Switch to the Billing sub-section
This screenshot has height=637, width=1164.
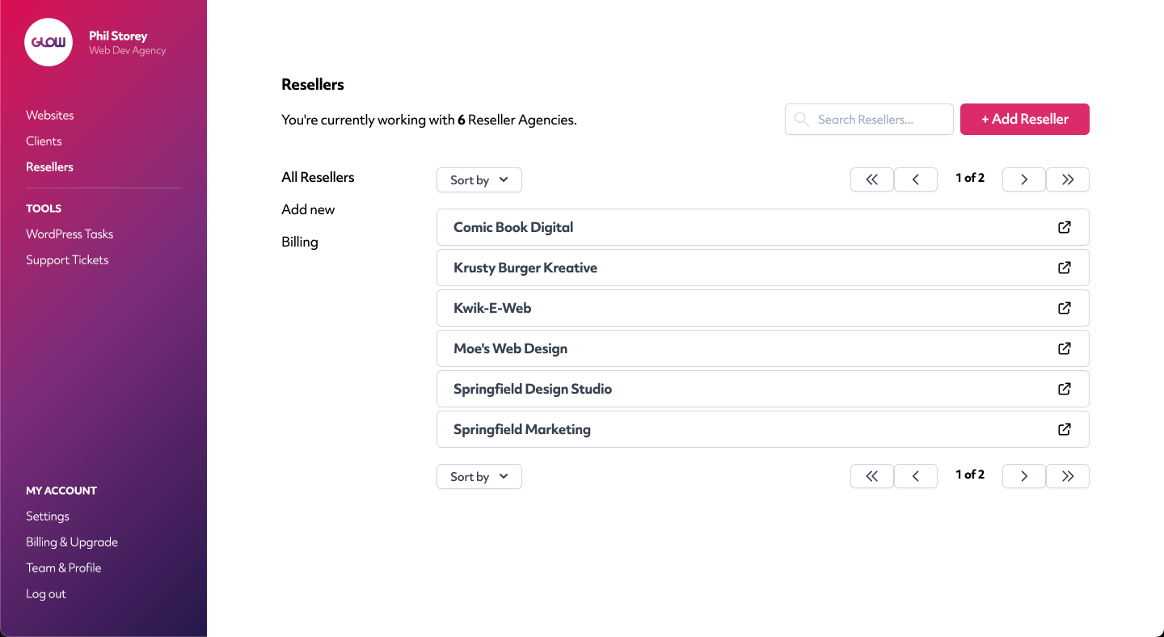pos(300,242)
